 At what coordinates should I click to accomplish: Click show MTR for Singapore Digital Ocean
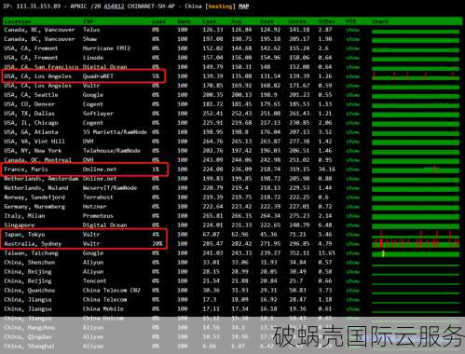[x=352, y=225]
